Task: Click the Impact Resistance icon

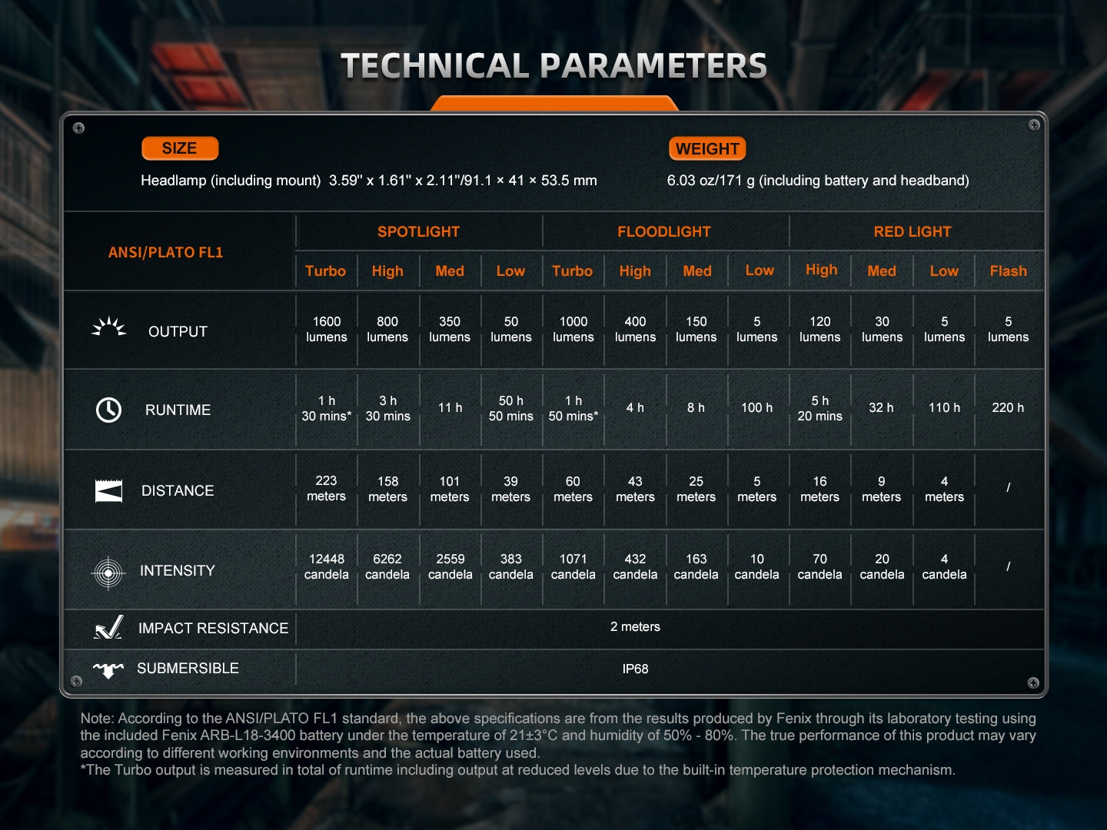Action: pos(108,628)
